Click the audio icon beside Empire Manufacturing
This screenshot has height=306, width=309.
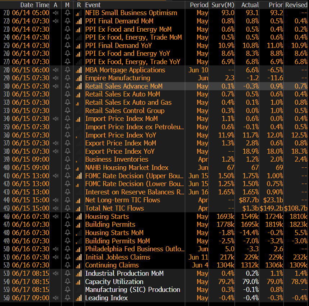pyautogui.click(x=55, y=78)
